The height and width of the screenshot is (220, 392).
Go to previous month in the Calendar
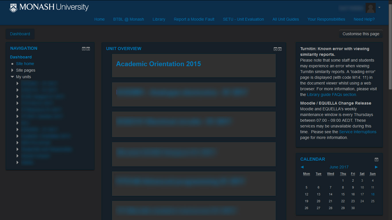click(x=302, y=167)
